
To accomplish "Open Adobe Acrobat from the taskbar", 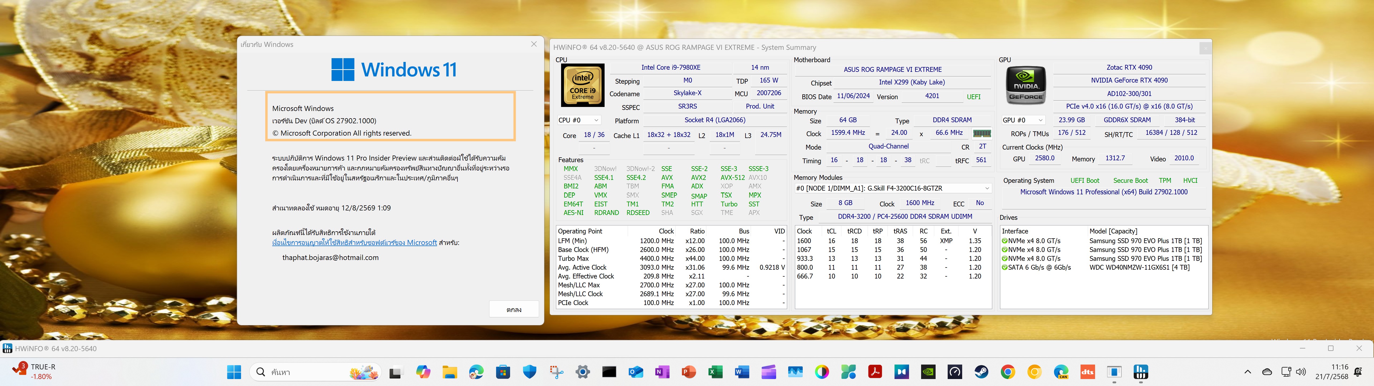I will pos(875,372).
